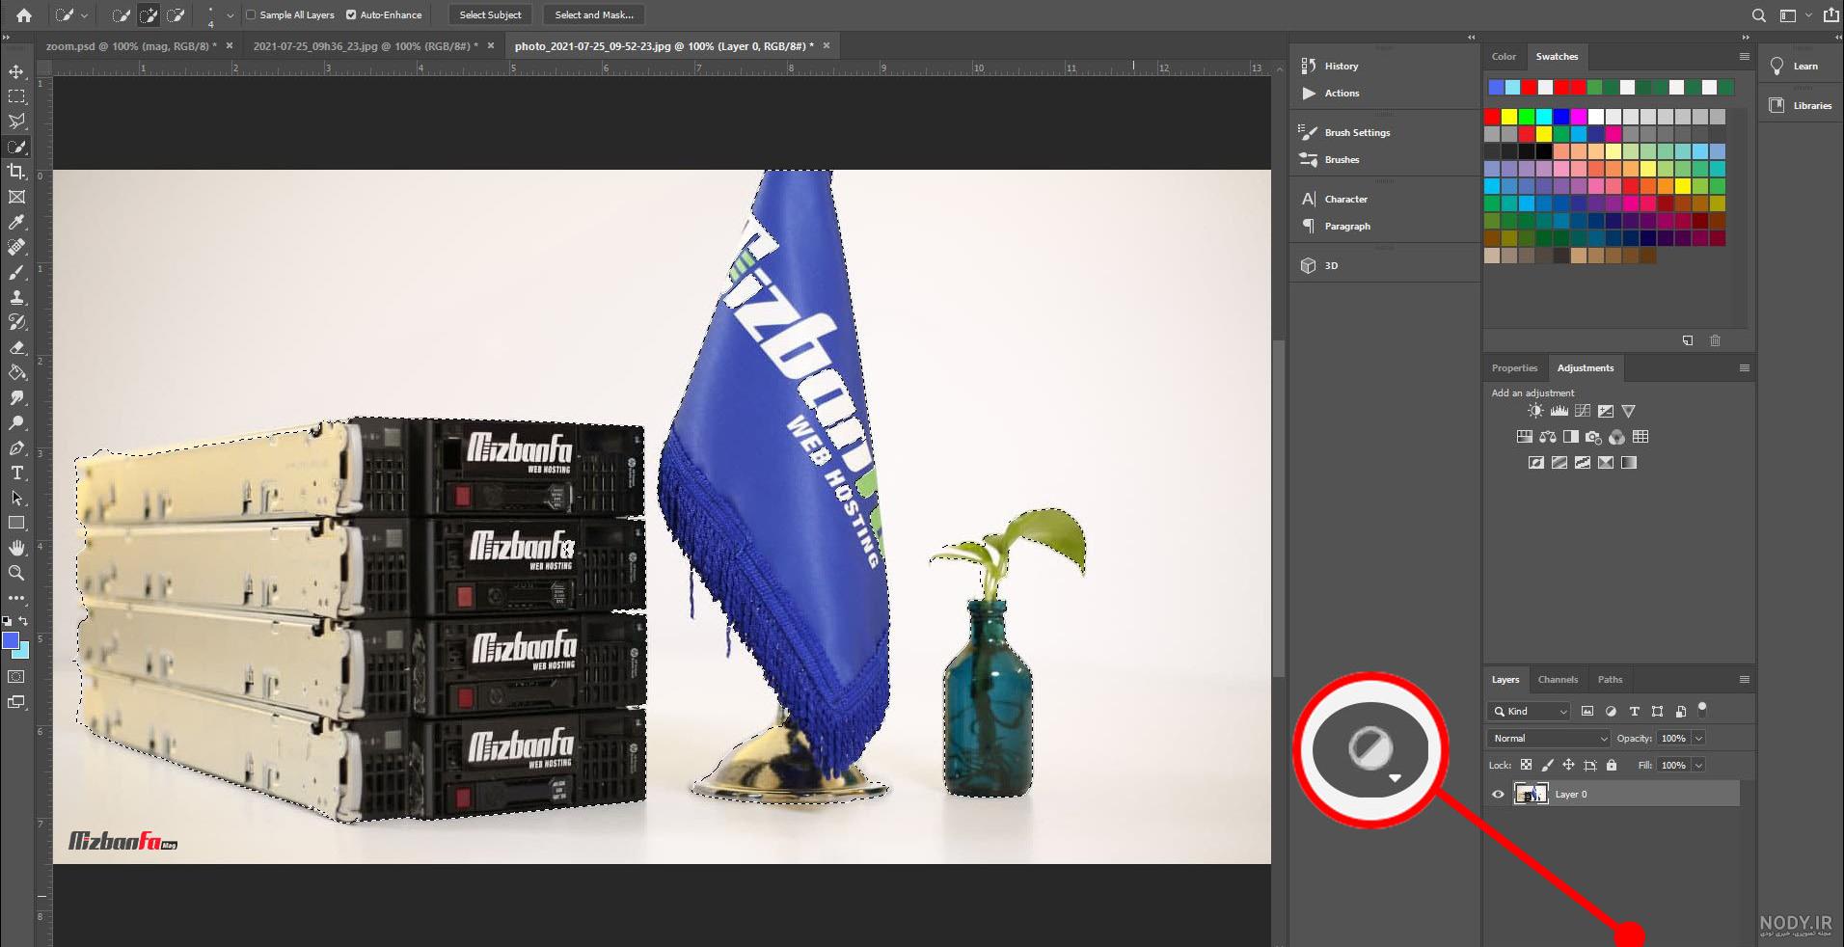Image resolution: width=1844 pixels, height=947 pixels.
Task: Click the Select and Mask button
Action: click(x=594, y=14)
